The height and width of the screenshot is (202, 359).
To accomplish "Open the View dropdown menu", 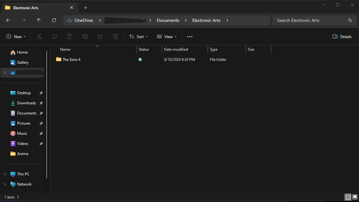I will [166, 36].
